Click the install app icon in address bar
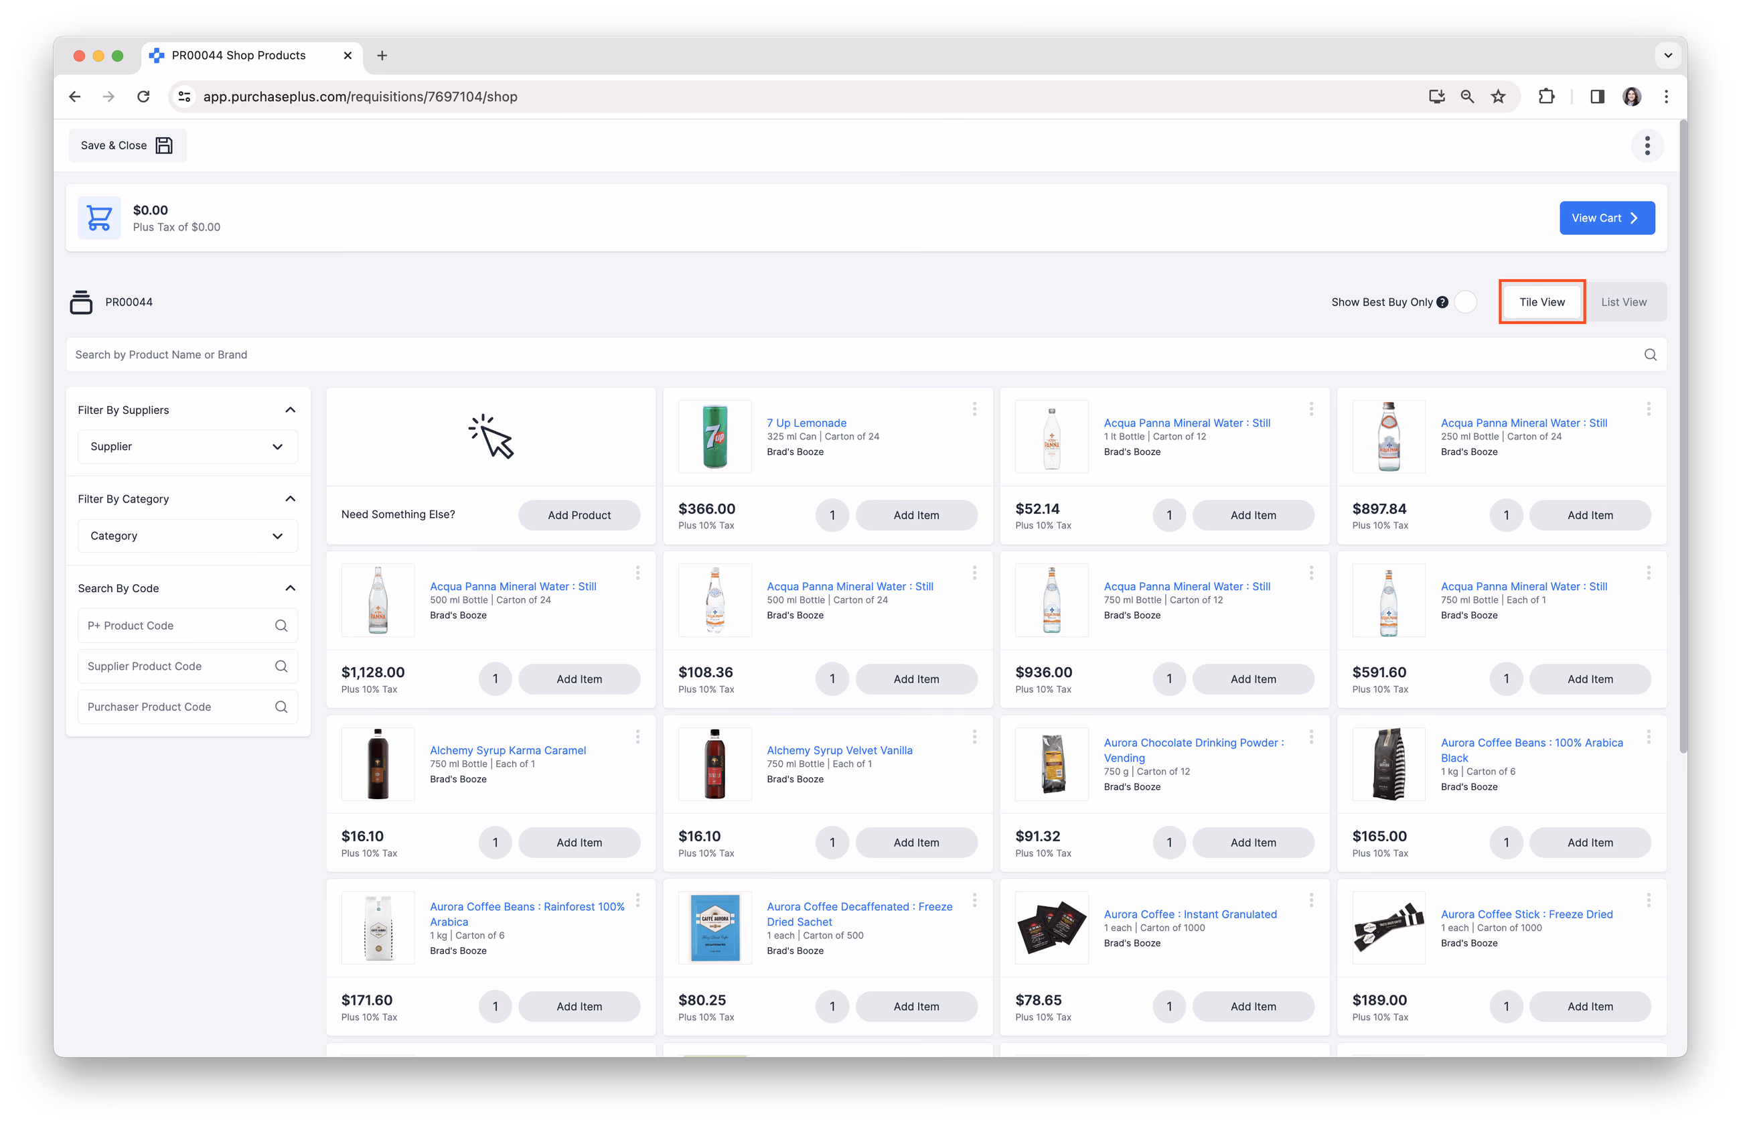 (1437, 96)
